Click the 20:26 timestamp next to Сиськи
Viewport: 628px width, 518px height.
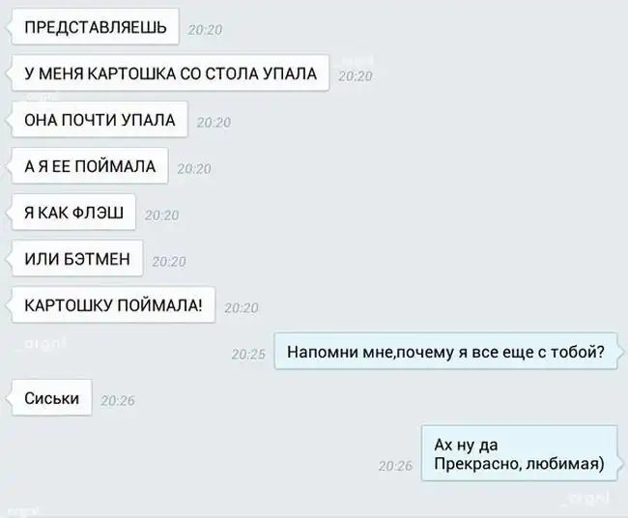(118, 401)
